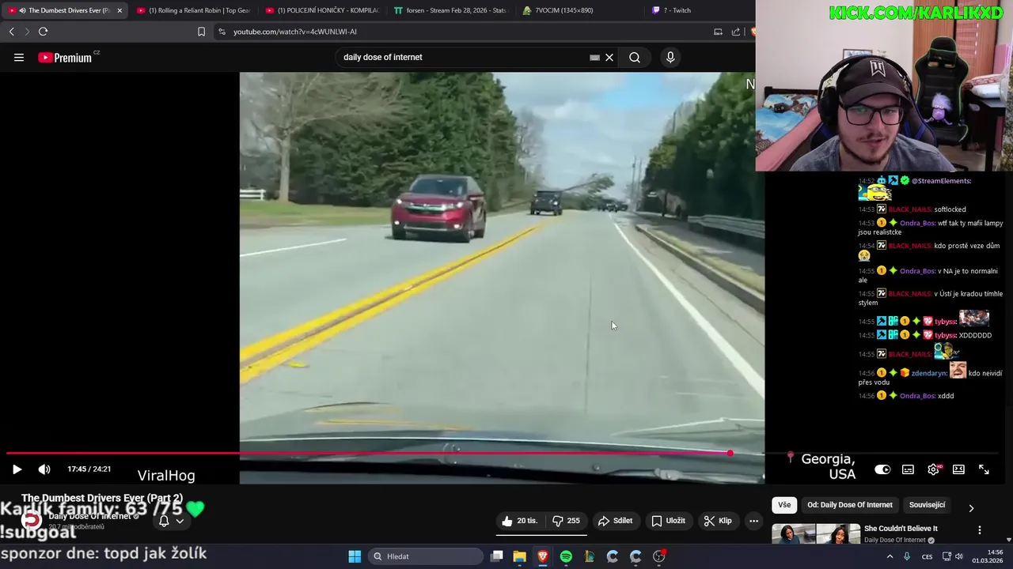
Task: Open more actions three-dot menu
Action: click(753, 521)
